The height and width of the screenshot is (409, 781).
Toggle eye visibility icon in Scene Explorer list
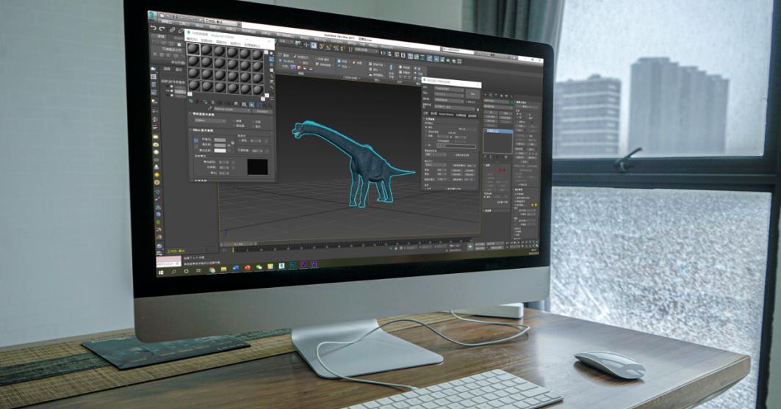click(x=168, y=90)
